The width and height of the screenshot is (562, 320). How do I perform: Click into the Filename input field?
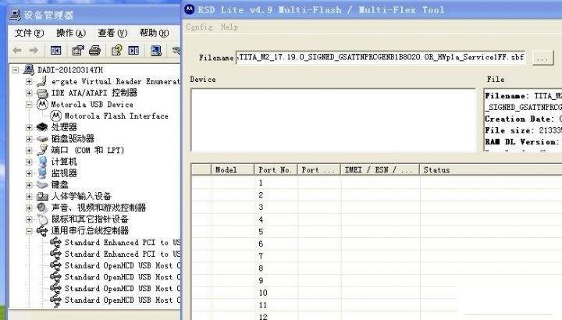tap(381, 58)
